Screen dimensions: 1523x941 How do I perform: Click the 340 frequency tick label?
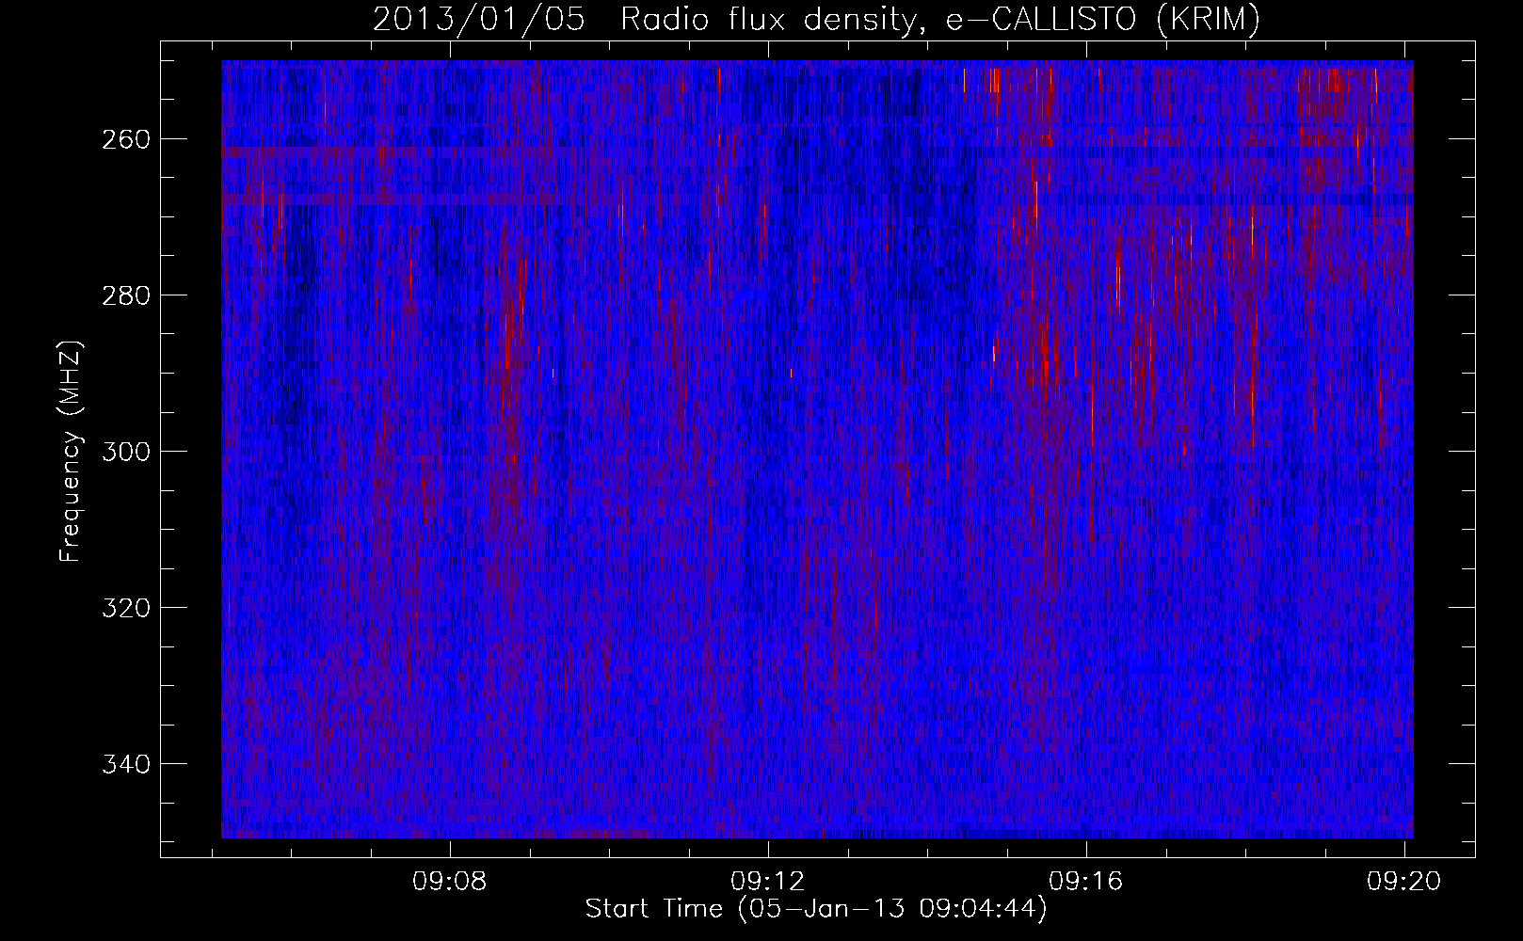coord(125,764)
